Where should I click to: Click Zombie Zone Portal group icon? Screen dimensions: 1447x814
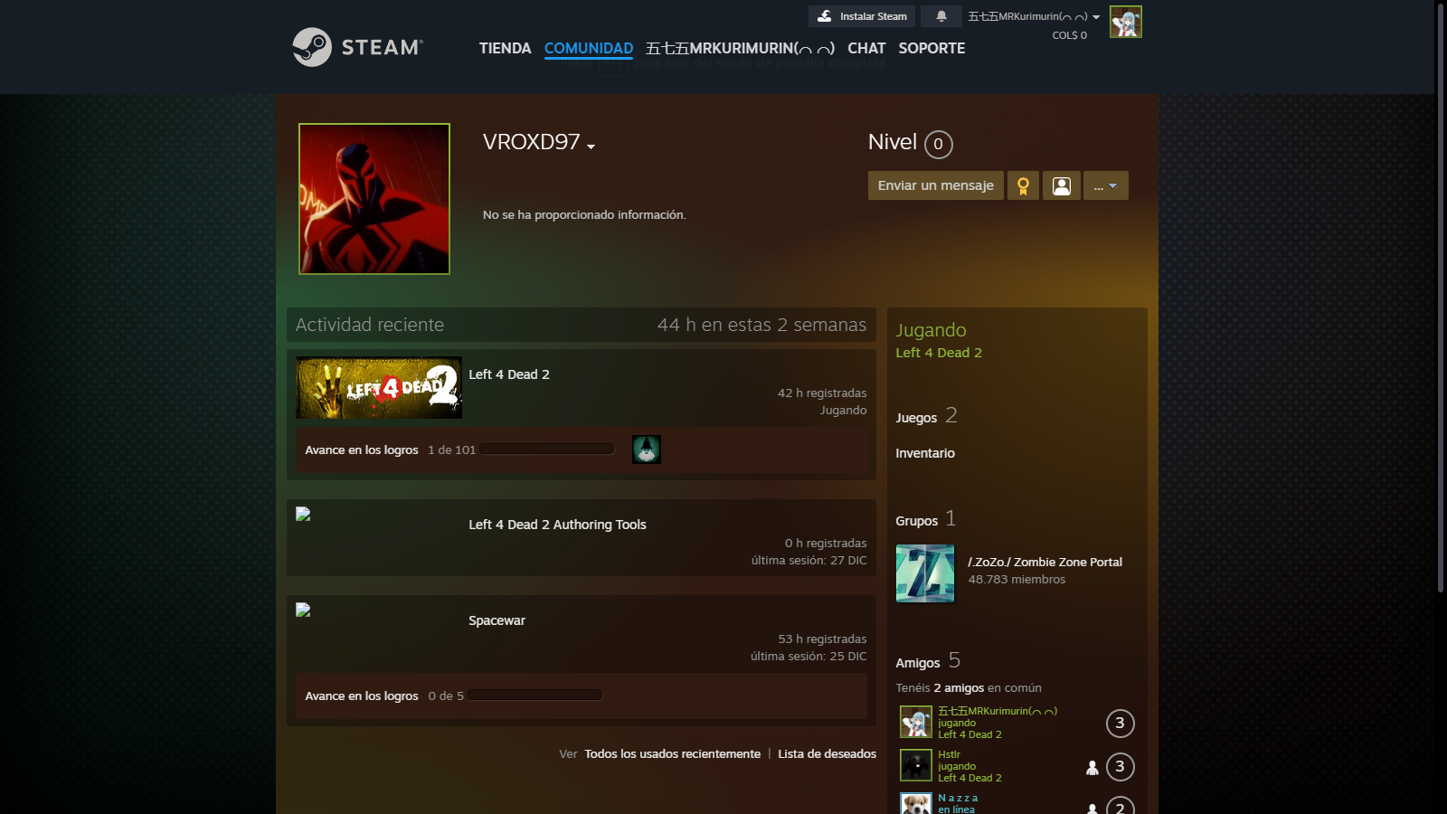tap(925, 573)
